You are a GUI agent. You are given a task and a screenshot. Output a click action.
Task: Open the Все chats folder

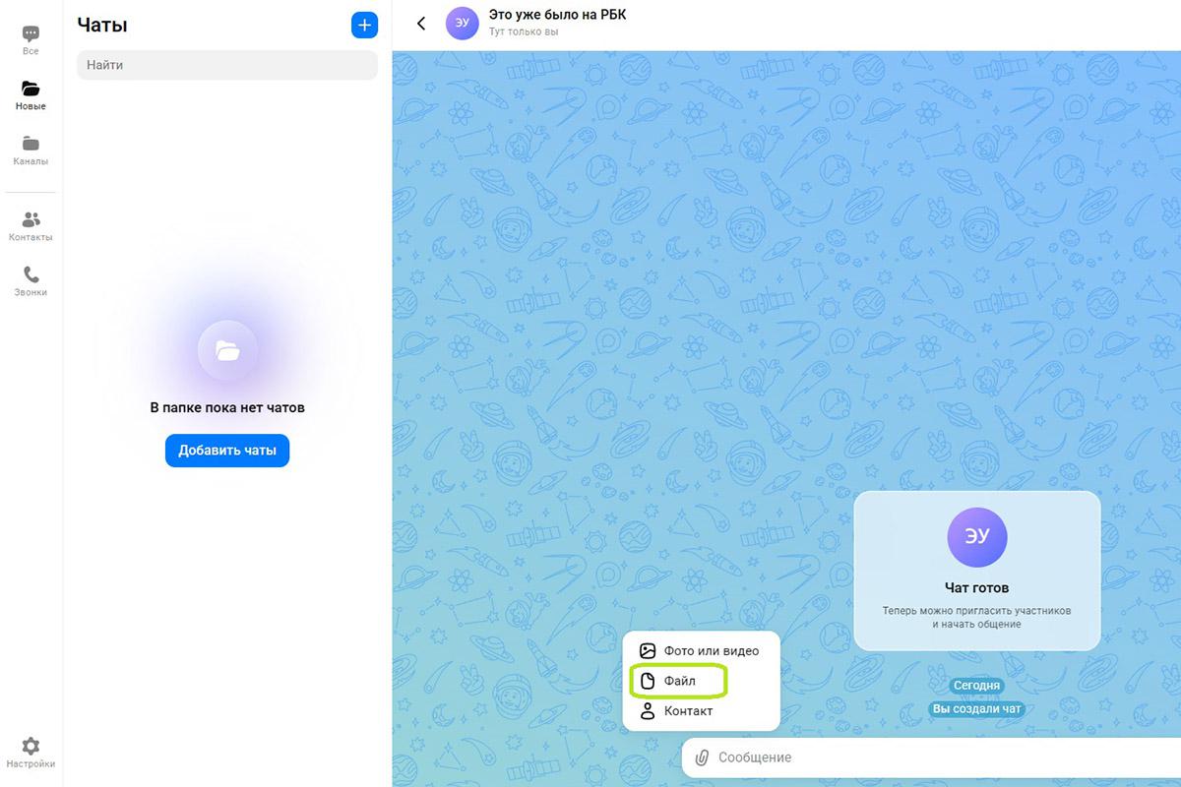[31, 39]
